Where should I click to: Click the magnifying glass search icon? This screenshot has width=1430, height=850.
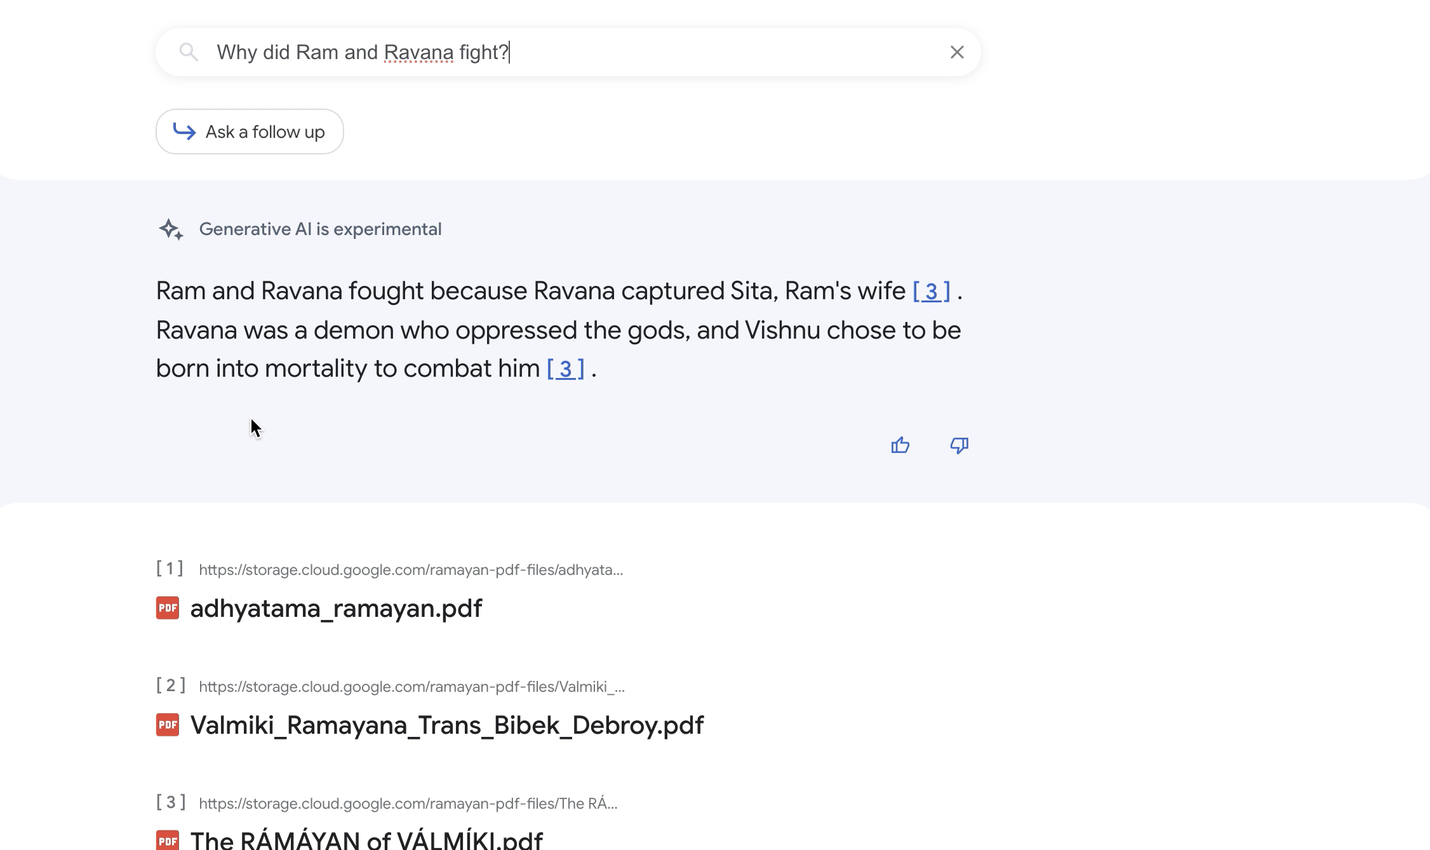(x=189, y=52)
